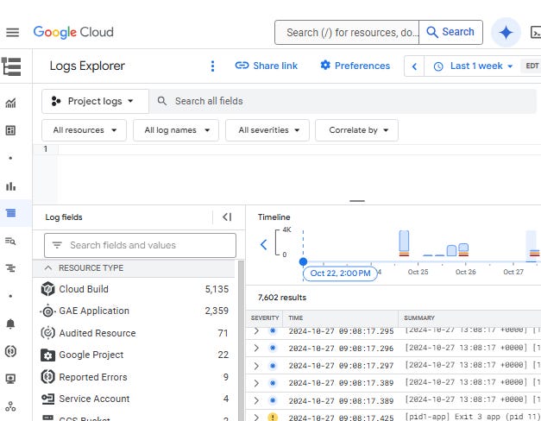This screenshot has height=421, width=541.
Task: Click the warning severity icon on pid1-app row
Action: (x=273, y=418)
